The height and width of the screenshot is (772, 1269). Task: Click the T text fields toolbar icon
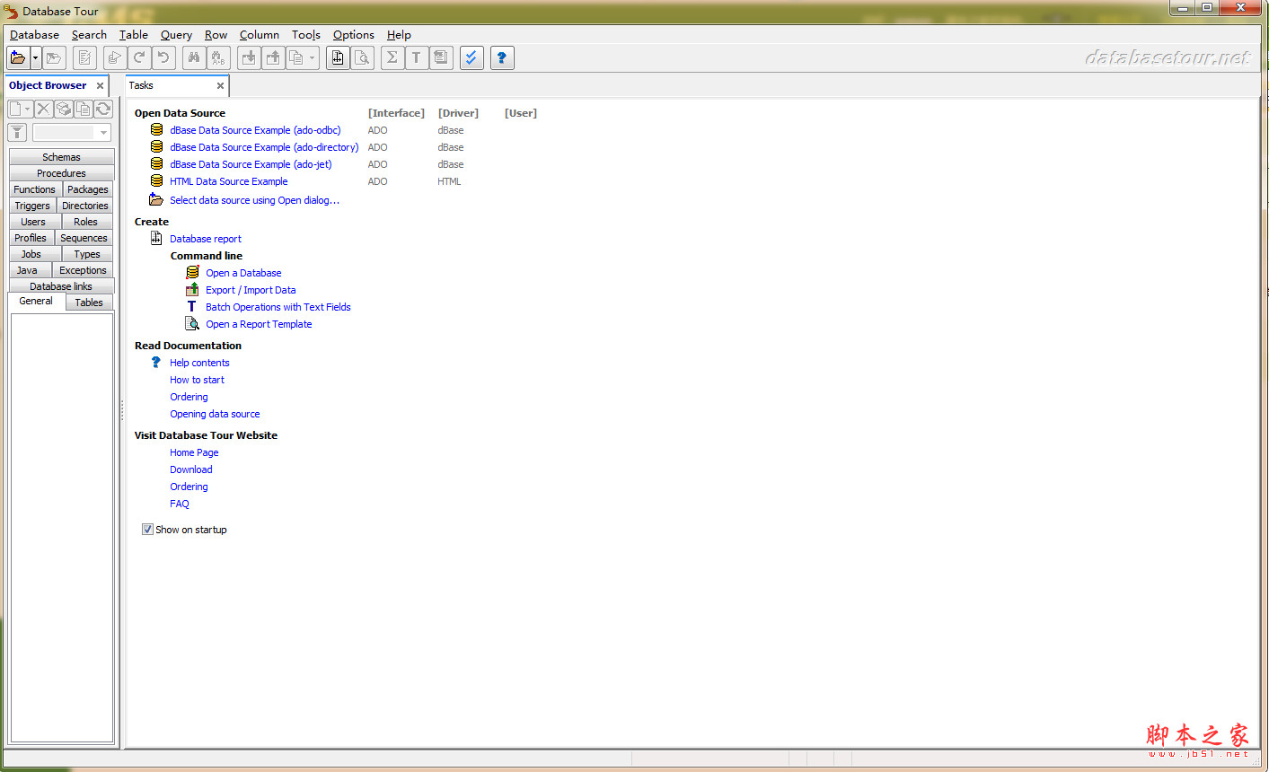click(417, 58)
